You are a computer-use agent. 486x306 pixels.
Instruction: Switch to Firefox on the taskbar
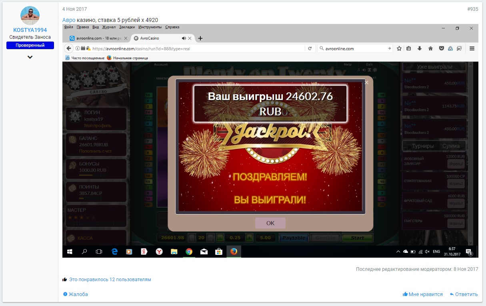pos(234,252)
